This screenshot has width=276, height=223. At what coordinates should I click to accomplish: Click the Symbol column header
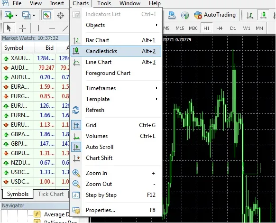pyautogui.click(x=18, y=48)
